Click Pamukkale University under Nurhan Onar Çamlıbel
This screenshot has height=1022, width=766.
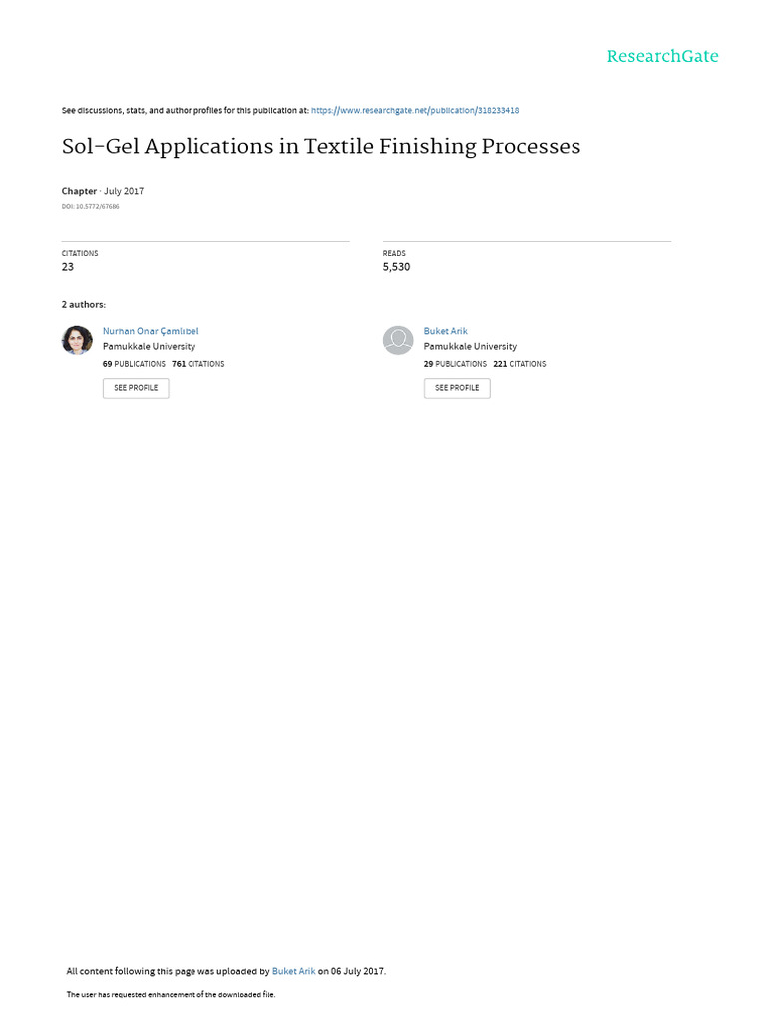(x=149, y=346)
